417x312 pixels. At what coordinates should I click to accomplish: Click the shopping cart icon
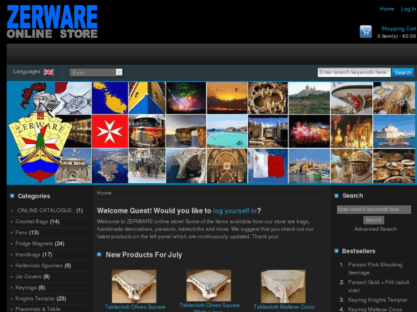(366, 31)
